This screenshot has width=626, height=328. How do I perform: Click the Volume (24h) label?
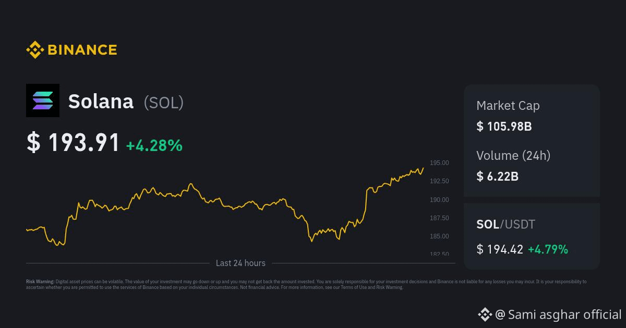pyautogui.click(x=513, y=155)
